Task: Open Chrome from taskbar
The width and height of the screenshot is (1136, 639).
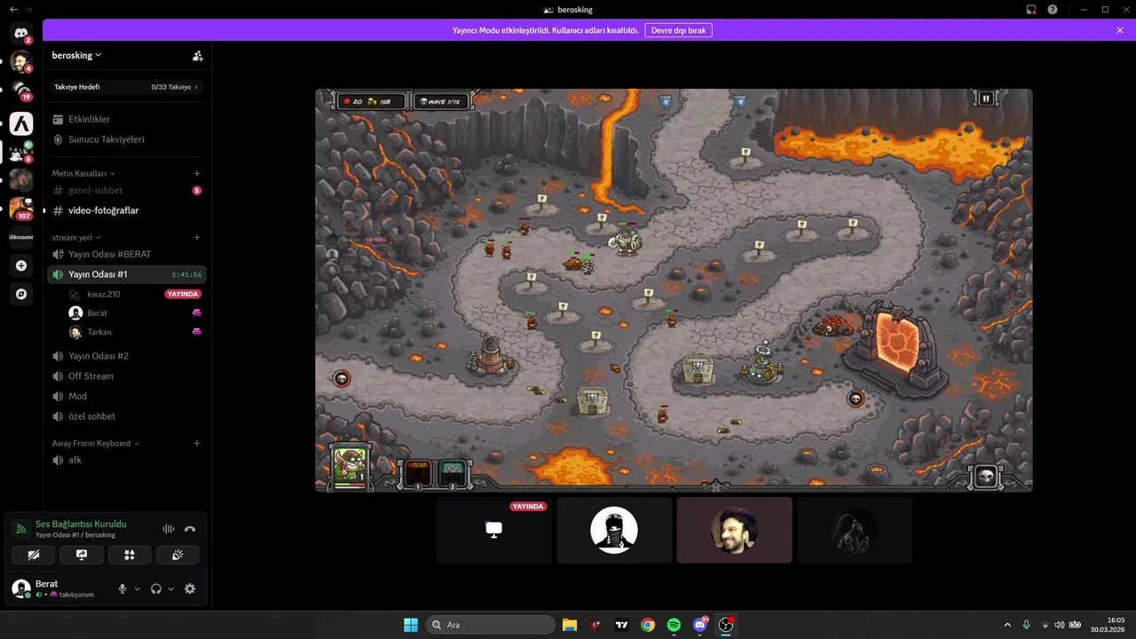Action: coord(648,625)
